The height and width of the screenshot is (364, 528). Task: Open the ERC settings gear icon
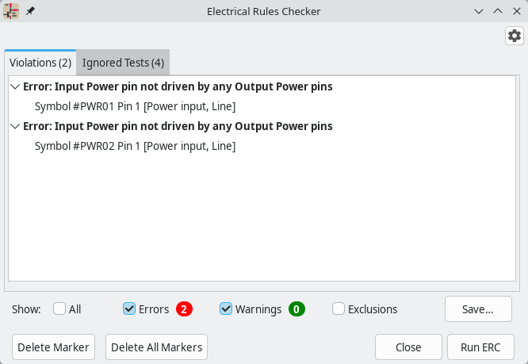515,36
